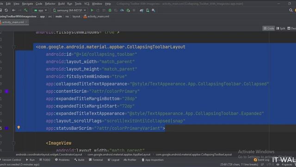Viewport: 296px width, 167px height.
Task: Click CoordinatorLayout in the XML breadcrumb
Action: tap(49, 154)
